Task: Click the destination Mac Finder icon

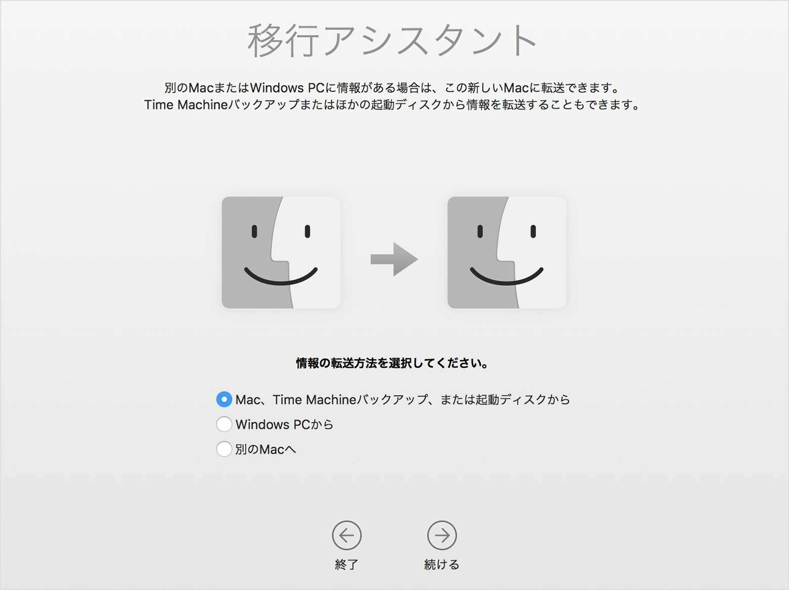Action: [x=507, y=251]
